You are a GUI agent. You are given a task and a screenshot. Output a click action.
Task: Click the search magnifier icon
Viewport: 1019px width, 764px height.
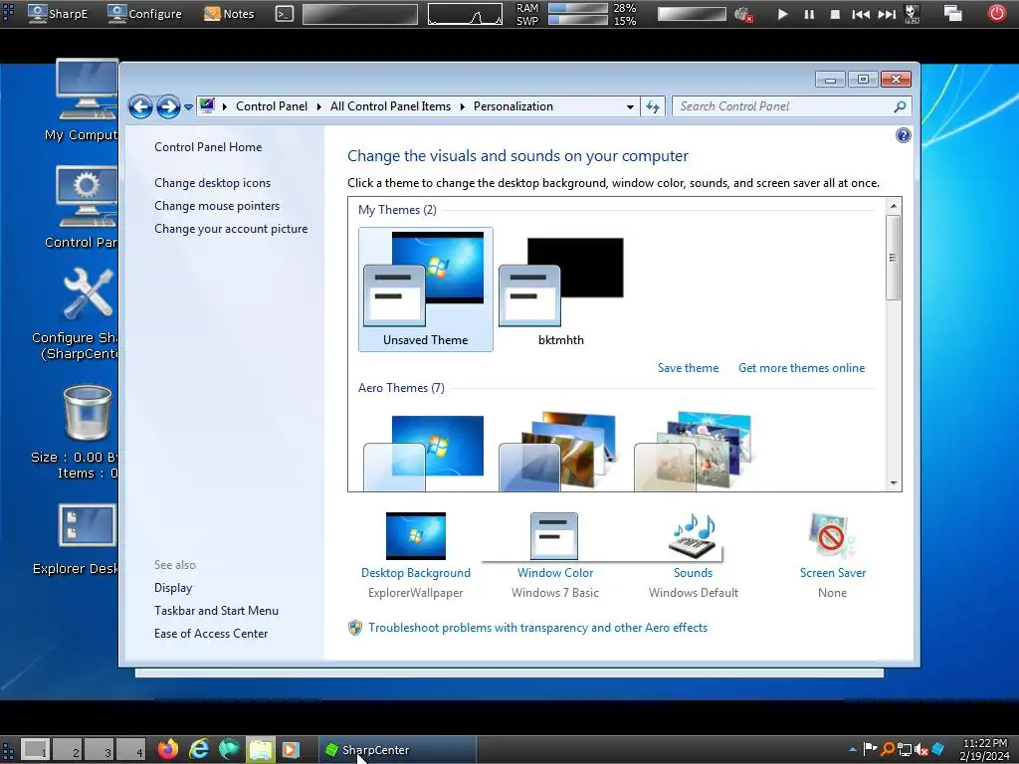900,106
